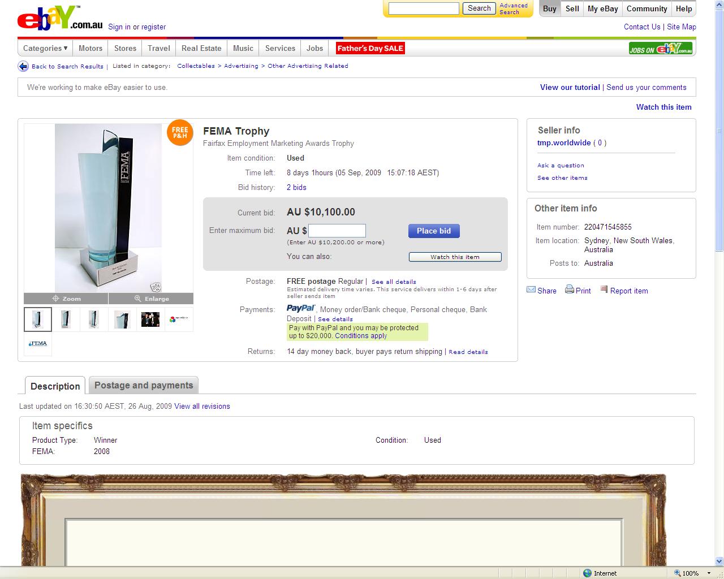This screenshot has width=724, height=579.
Task: Focus the top search text field
Action: pos(424,8)
